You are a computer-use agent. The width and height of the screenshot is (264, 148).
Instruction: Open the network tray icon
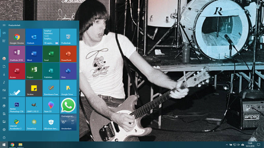coord(235,145)
